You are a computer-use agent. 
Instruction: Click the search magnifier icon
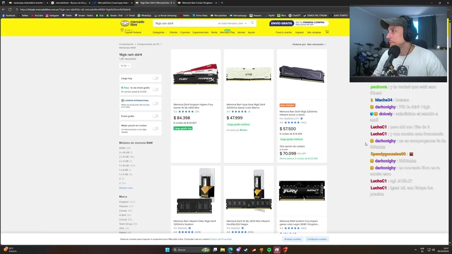click(252, 23)
